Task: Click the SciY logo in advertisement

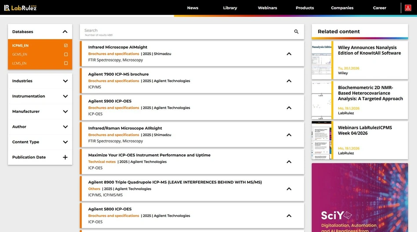Action: (336, 215)
